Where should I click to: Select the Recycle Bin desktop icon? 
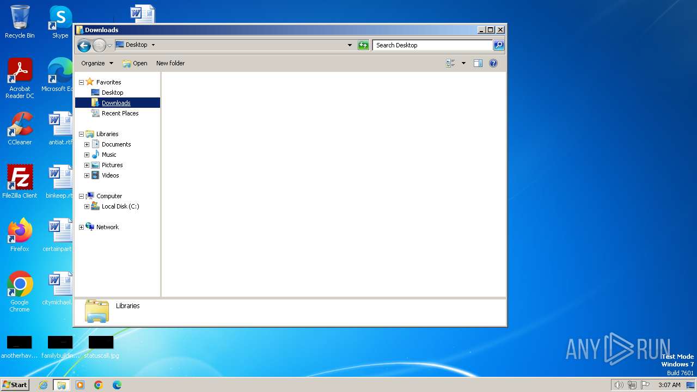[20, 22]
